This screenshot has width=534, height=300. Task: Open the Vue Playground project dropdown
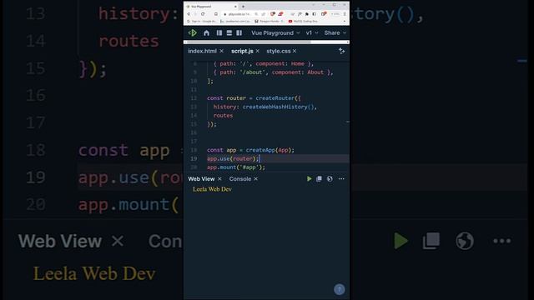click(275, 33)
